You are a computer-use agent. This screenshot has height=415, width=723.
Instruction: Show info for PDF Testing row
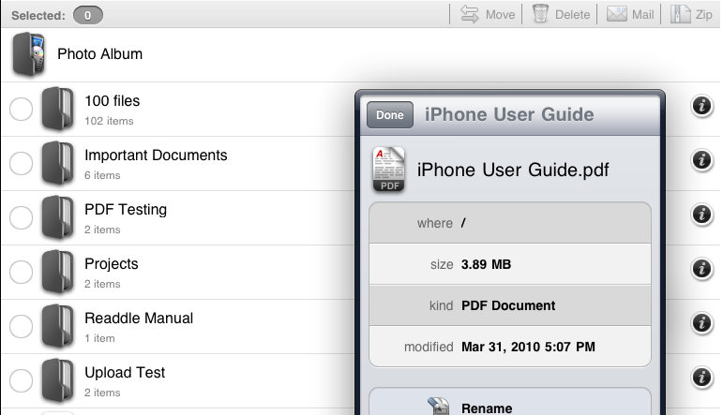pyautogui.click(x=701, y=215)
